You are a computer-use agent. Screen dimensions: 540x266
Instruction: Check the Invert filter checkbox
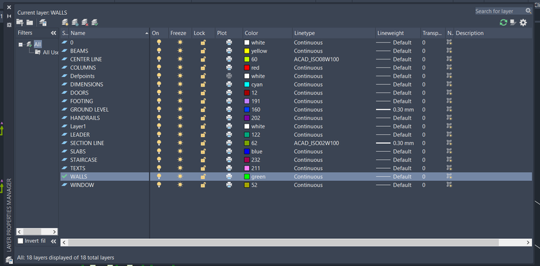(x=20, y=241)
